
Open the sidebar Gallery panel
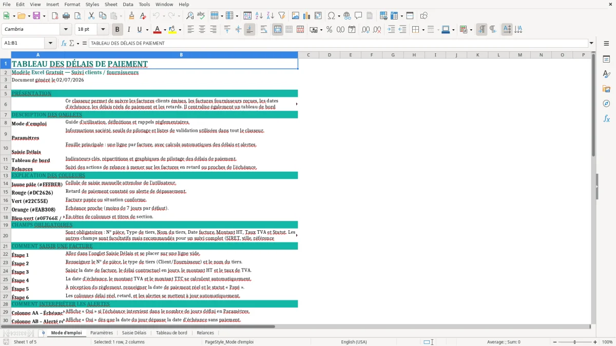point(606,89)
